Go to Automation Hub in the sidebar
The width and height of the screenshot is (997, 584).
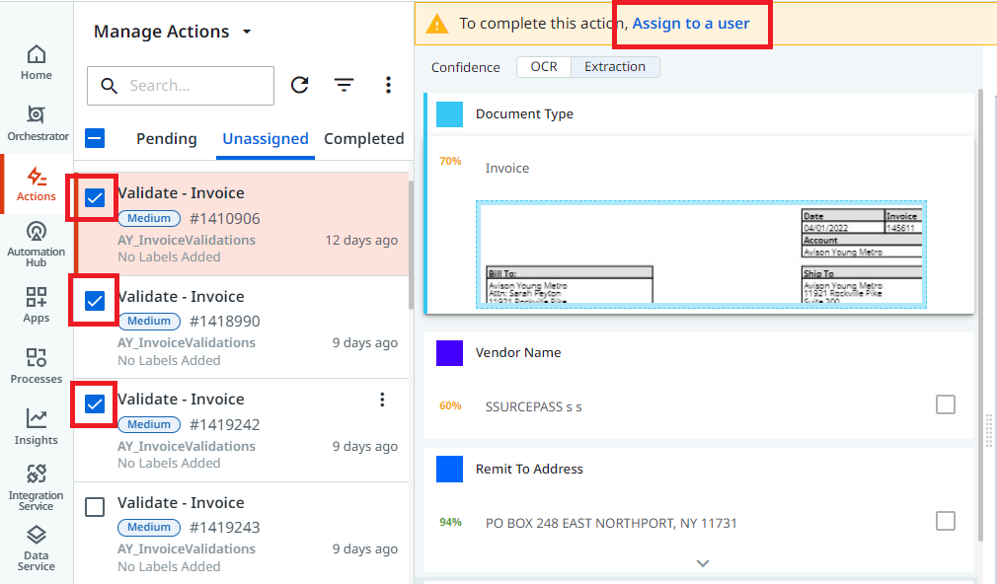pyautogui.click(x=37, y=244)
